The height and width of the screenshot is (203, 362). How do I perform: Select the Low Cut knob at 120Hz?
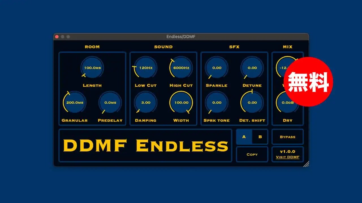point(146,68)
